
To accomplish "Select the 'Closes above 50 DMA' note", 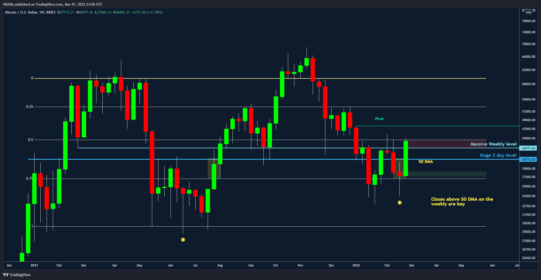I will tap(462, 202).
